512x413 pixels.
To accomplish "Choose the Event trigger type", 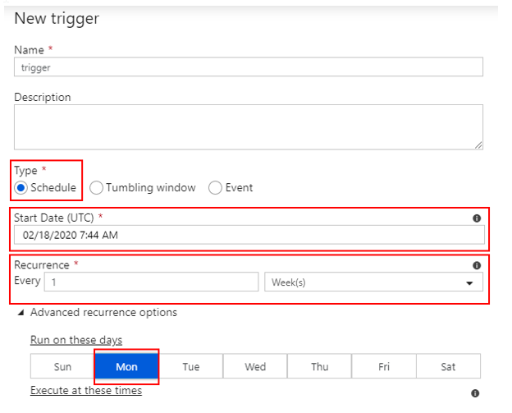I will [215, 187].
